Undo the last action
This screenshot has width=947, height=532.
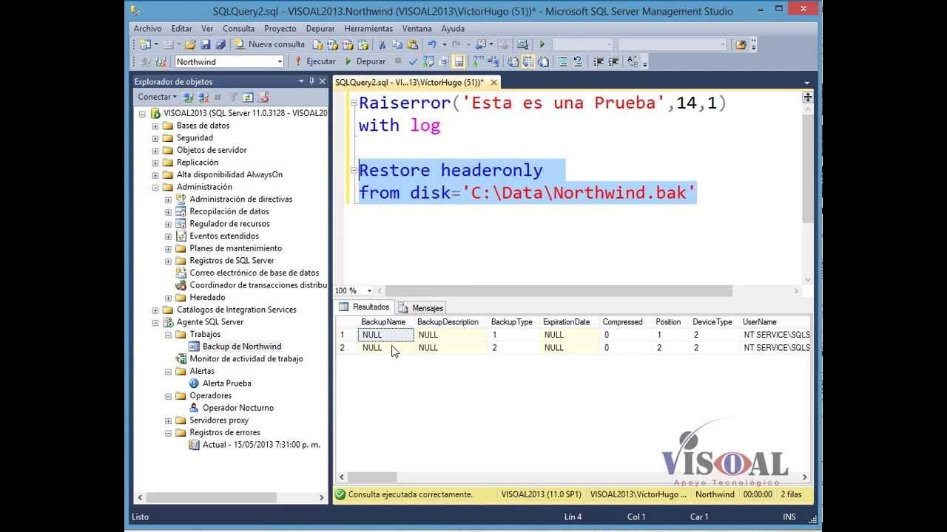431,44
